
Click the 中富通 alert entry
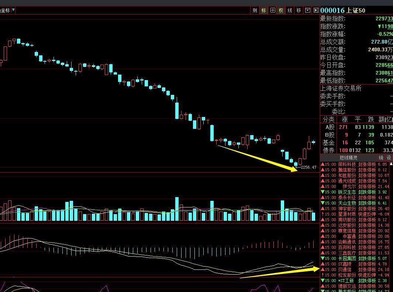point(355,236)
